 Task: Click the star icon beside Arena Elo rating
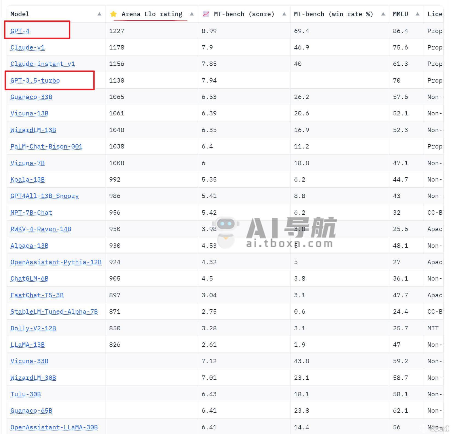(113, 14)
